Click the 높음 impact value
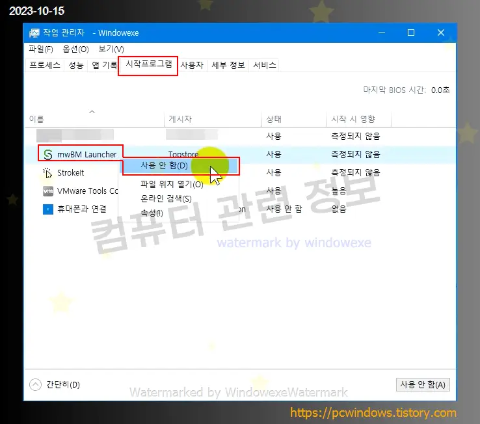Screen dimensions: 480x424 tap(339, 191)
